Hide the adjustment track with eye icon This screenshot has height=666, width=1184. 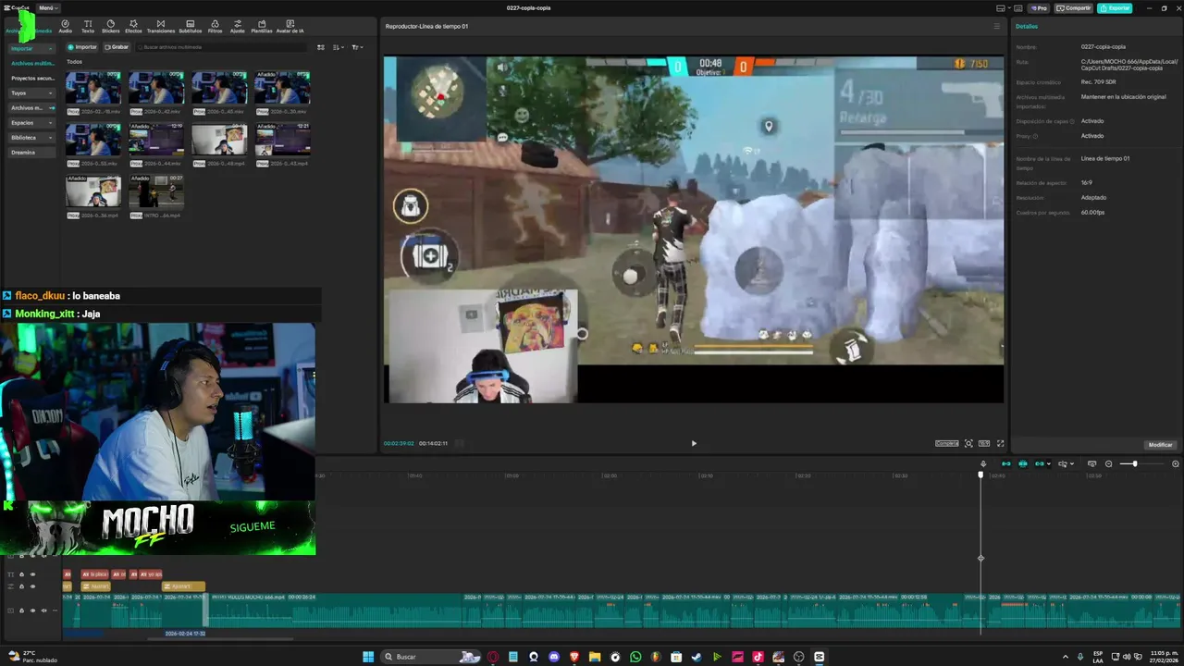tap(32, 586)
